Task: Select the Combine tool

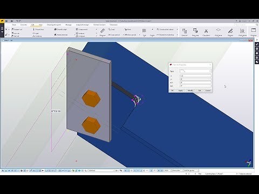Action: pos(37,36)
